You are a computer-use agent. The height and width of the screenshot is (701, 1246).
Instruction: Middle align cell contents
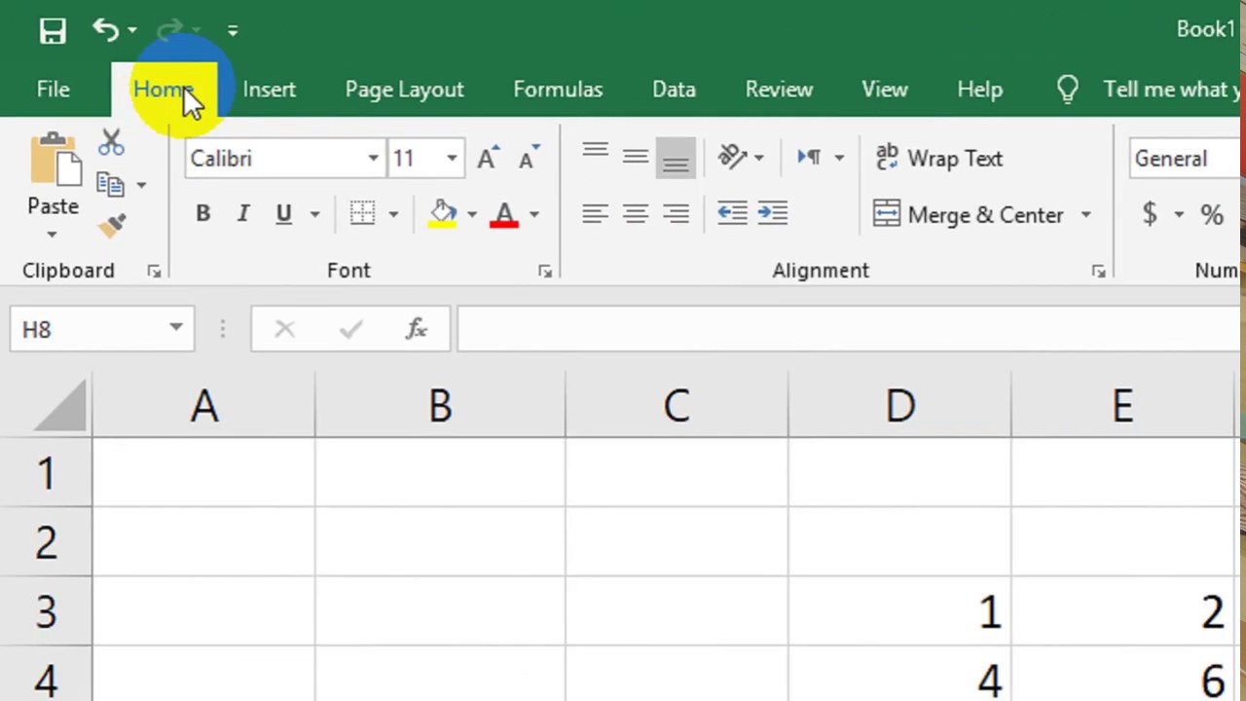click(x=636, y=156)
